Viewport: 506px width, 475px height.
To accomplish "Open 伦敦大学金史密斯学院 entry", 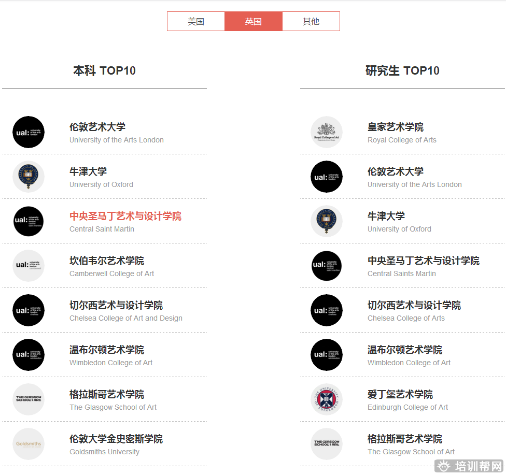I will click(x=116, y=439).
